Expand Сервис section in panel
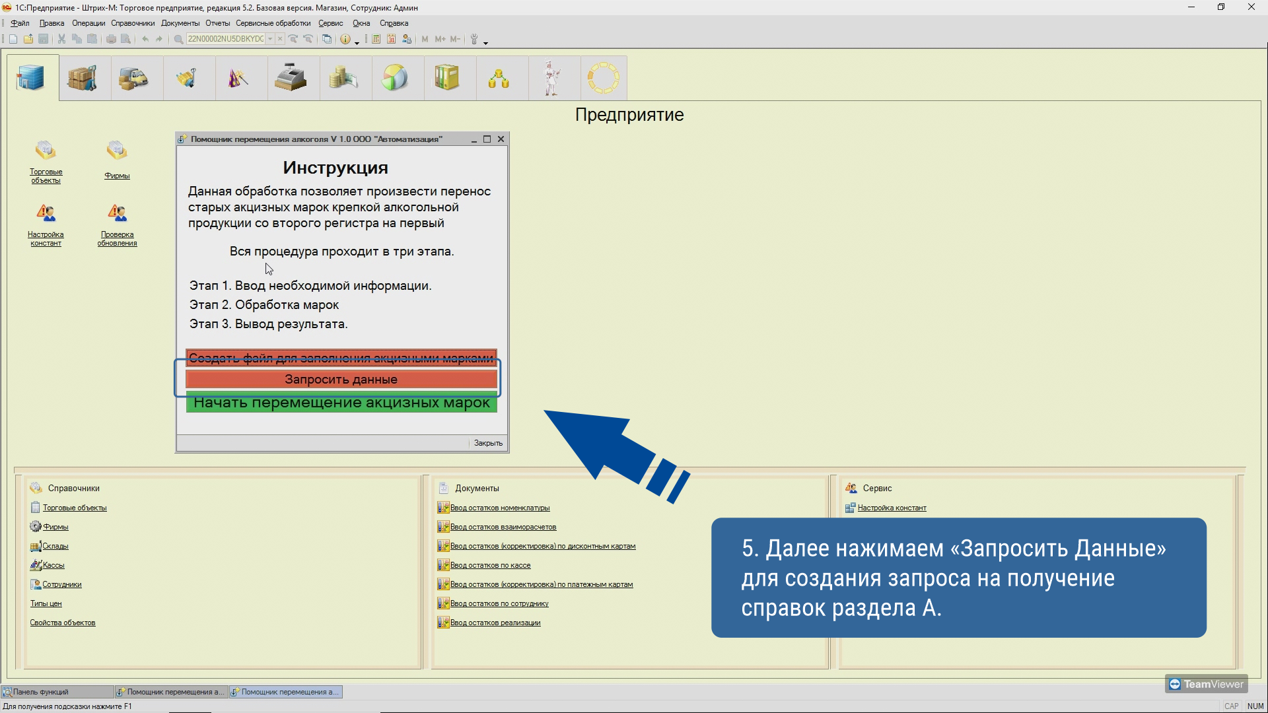 [x=876, y=487]
